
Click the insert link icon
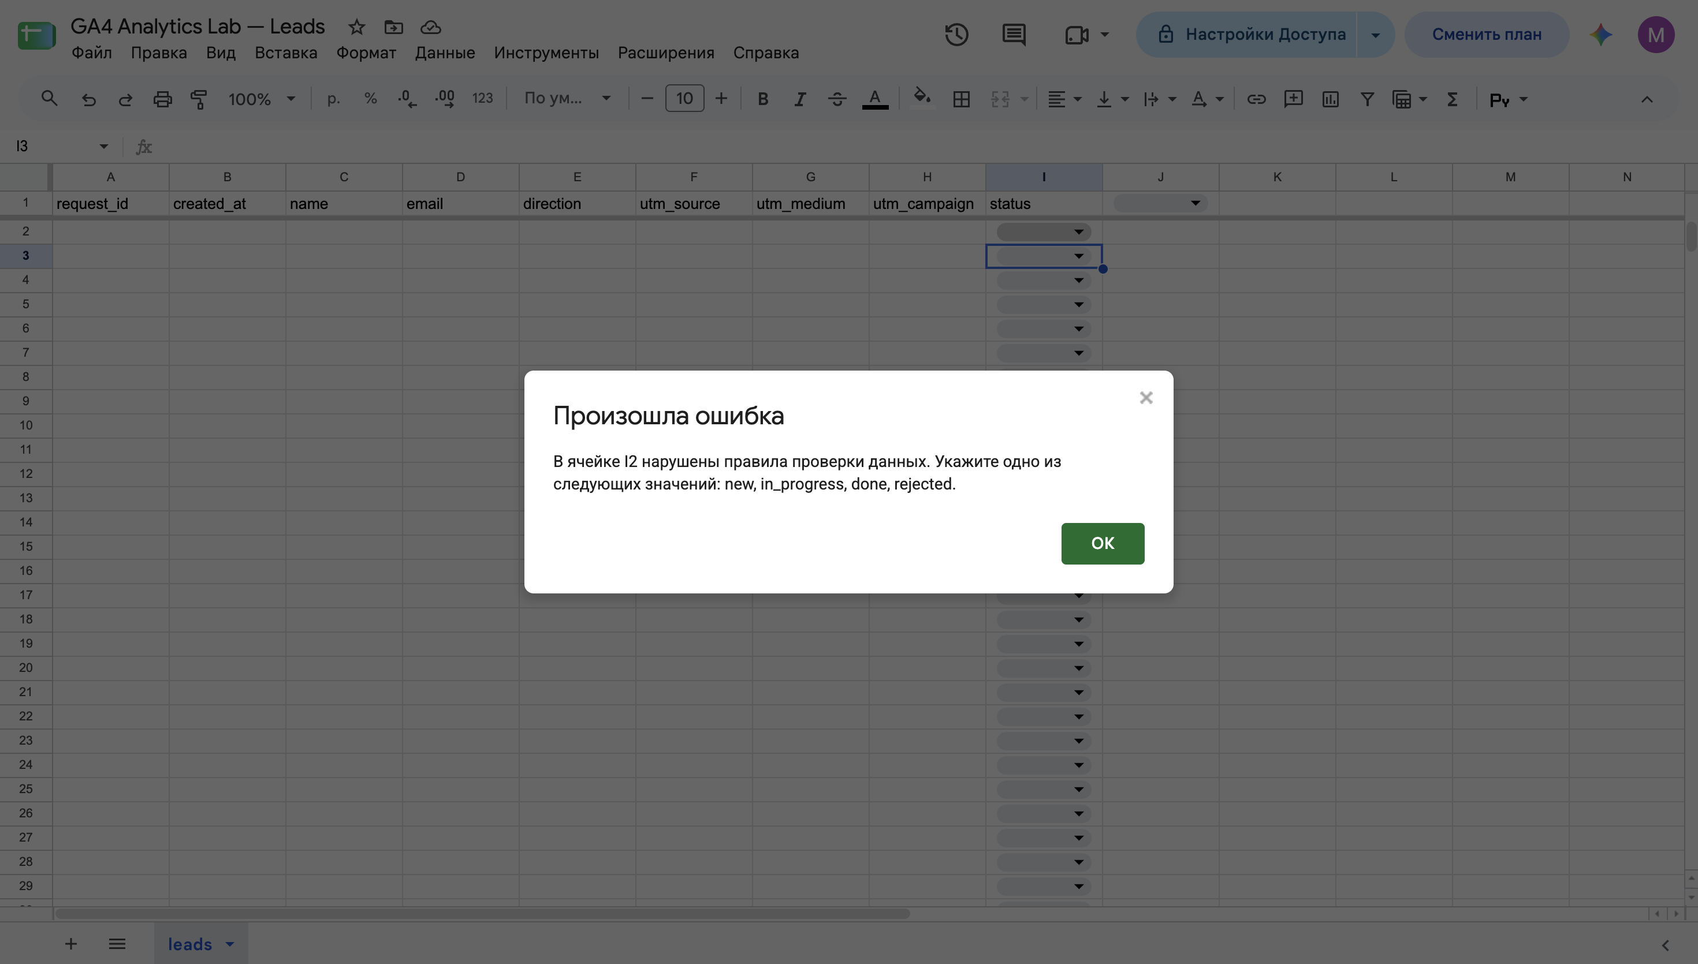click(1256, 99)
